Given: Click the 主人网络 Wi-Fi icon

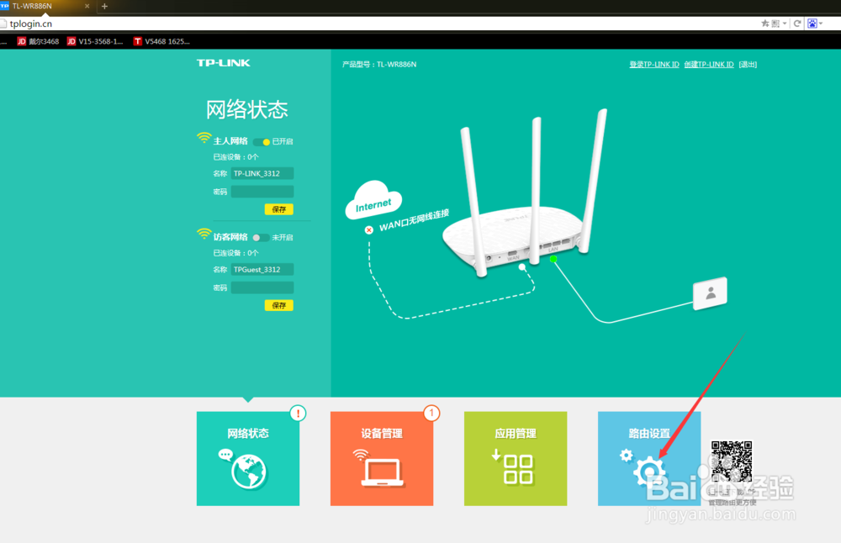Looking at the screenshot, I should (204, 139).
